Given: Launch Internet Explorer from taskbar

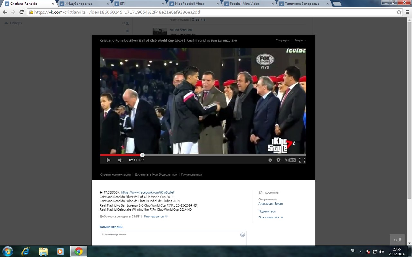Looking at the screenshot, I should coord(25,251).
